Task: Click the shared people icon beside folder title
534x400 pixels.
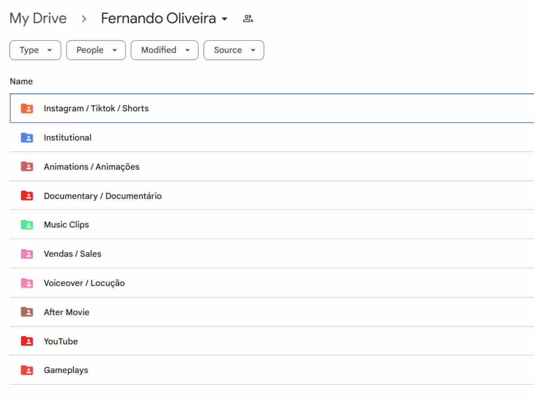Action: (248, 19)
